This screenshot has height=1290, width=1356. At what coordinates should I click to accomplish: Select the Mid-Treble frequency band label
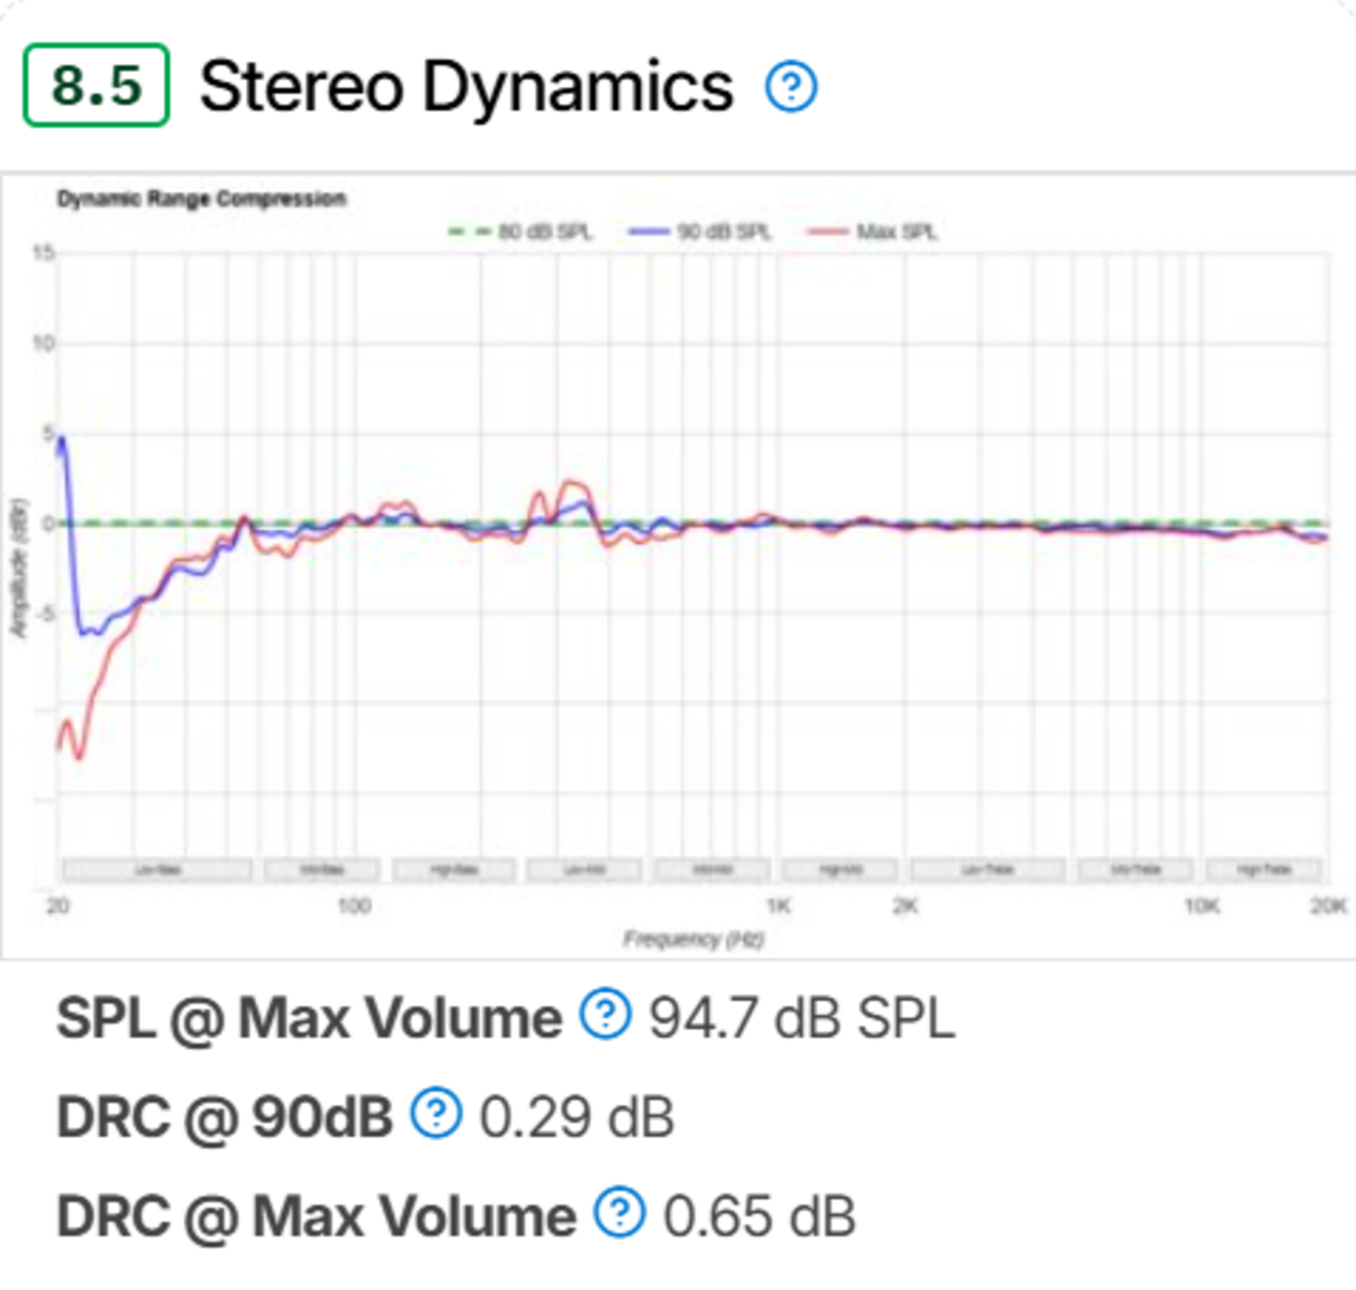[1135, 869]
